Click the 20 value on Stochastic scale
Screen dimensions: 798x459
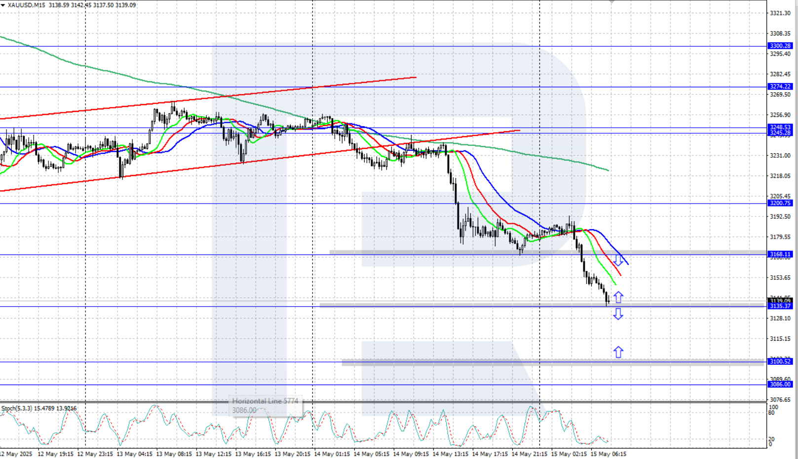[x=772, y=439]
